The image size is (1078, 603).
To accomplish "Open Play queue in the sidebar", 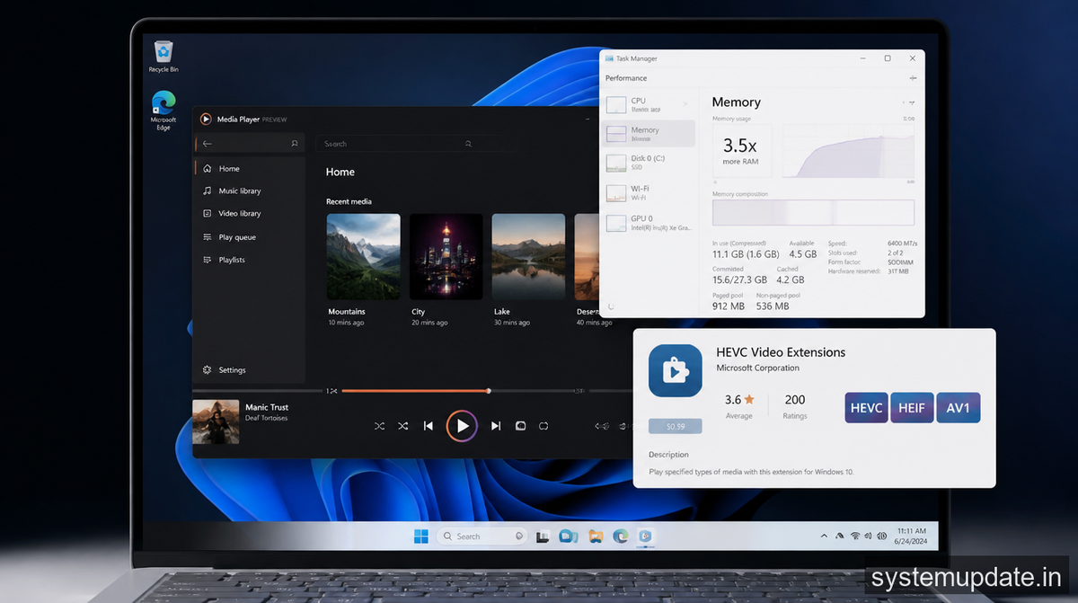I will point(249,237).
